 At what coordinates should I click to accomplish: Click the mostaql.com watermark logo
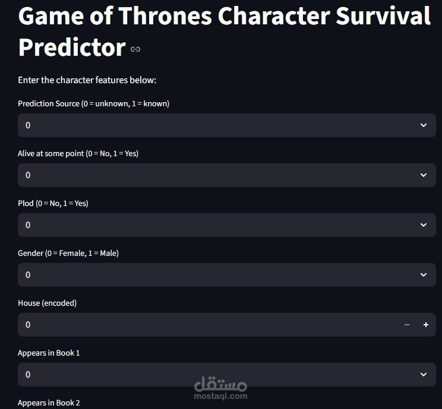coord(220,387)
